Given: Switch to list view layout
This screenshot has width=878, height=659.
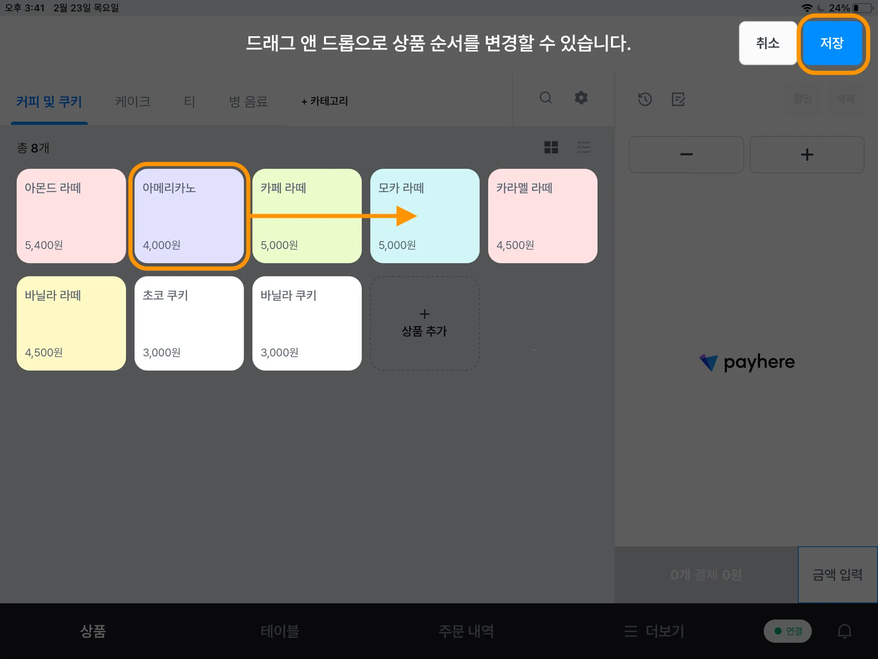Looking at the screenshot, I should pyautogui.click(x=584, y=147).
